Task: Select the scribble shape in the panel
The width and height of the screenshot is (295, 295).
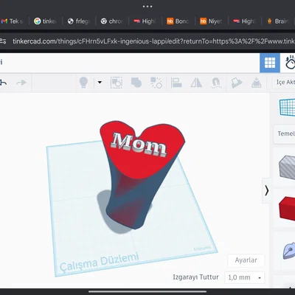Action: (x=288, y=251)
